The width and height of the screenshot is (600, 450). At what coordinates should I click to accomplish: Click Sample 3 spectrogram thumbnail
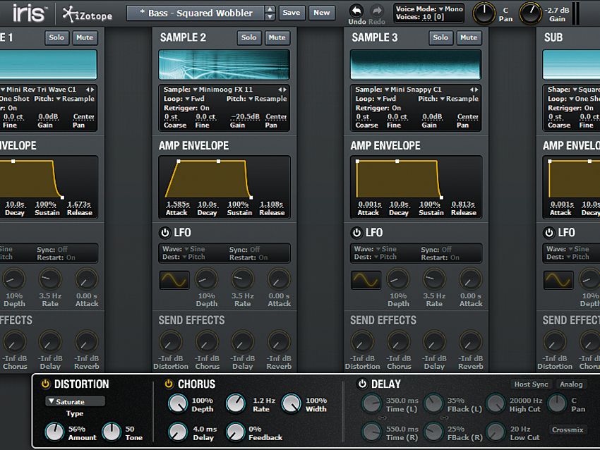[416, 65]
